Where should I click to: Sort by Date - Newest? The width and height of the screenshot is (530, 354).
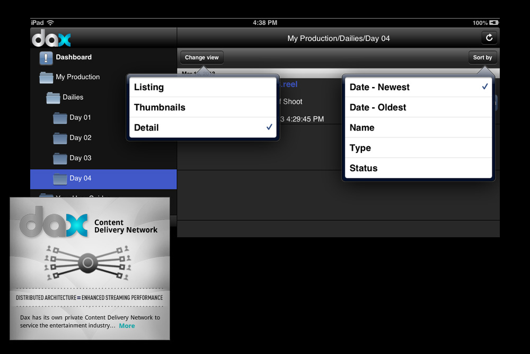pyautogui.click(x=418, y=88)
